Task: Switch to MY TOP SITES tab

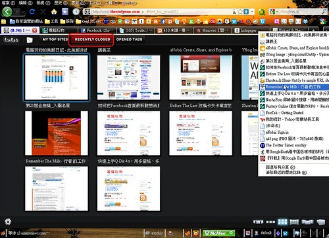Action: 55,40
